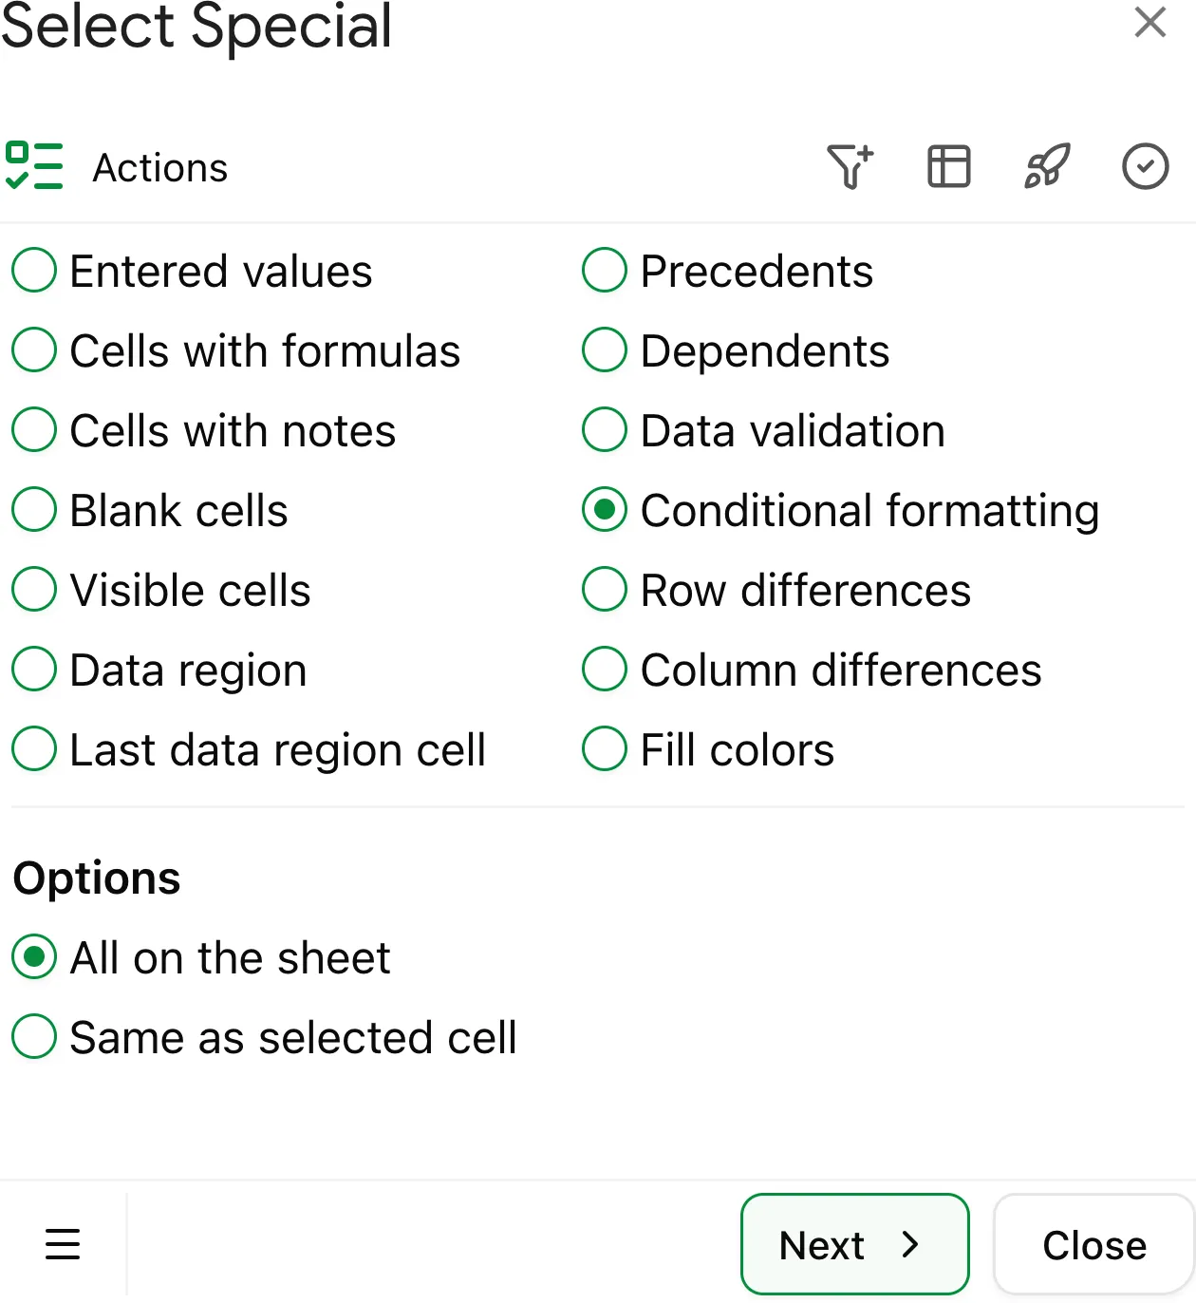Select Dependents
The height and width of the screenshot is (1303, 1196).
604,349
